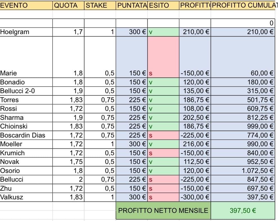Screen dimensions: 278x221
Task: Select the -300,00 € profit cell for Valkusz
Action: coord(195,197)
